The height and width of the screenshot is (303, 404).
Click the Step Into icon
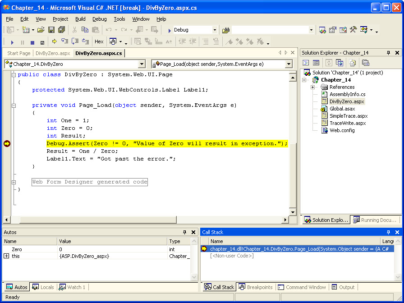coord(64,41)
